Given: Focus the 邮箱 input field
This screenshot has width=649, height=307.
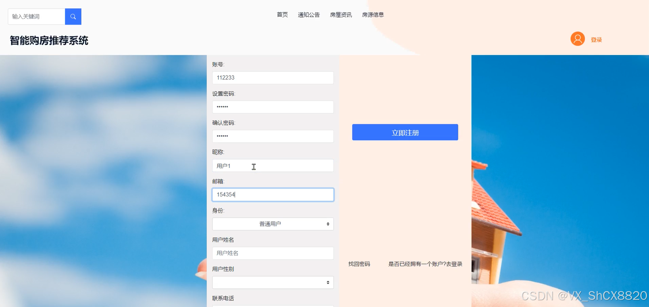Looking at the screenshot, I should (x=273, y=194).
